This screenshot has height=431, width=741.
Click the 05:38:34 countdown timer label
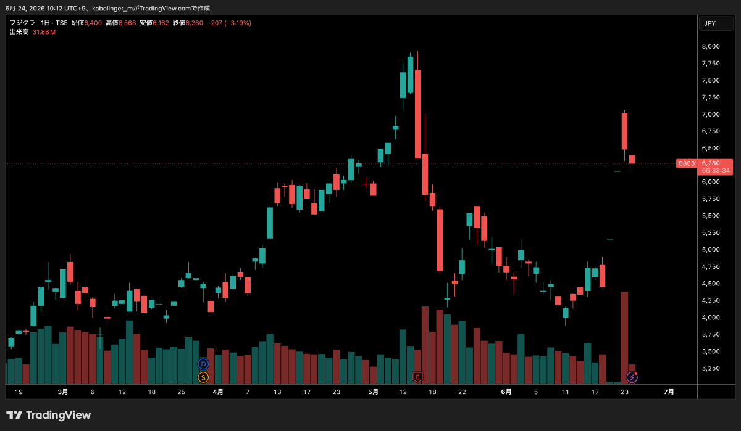coord(716,171)
